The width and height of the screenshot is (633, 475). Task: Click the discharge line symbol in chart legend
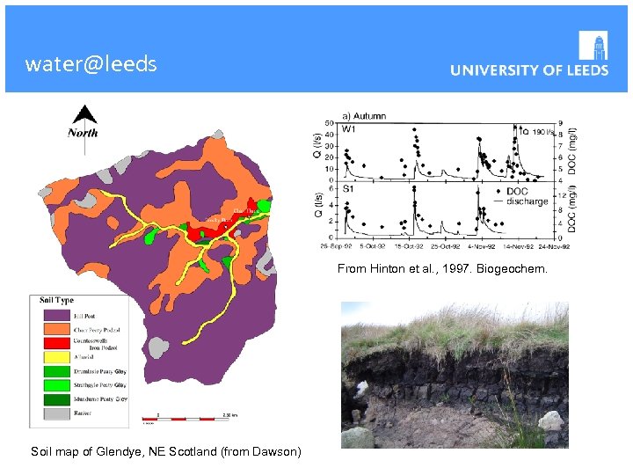499,201
